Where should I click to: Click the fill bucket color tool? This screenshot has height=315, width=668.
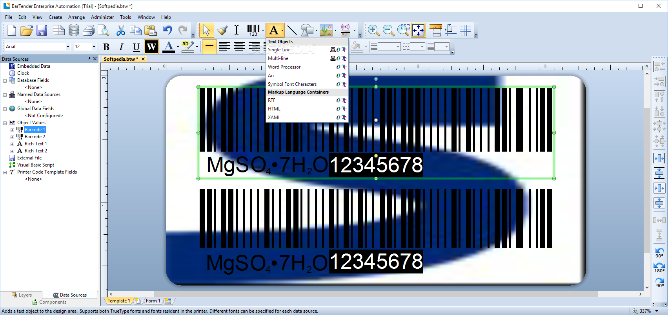356,47
